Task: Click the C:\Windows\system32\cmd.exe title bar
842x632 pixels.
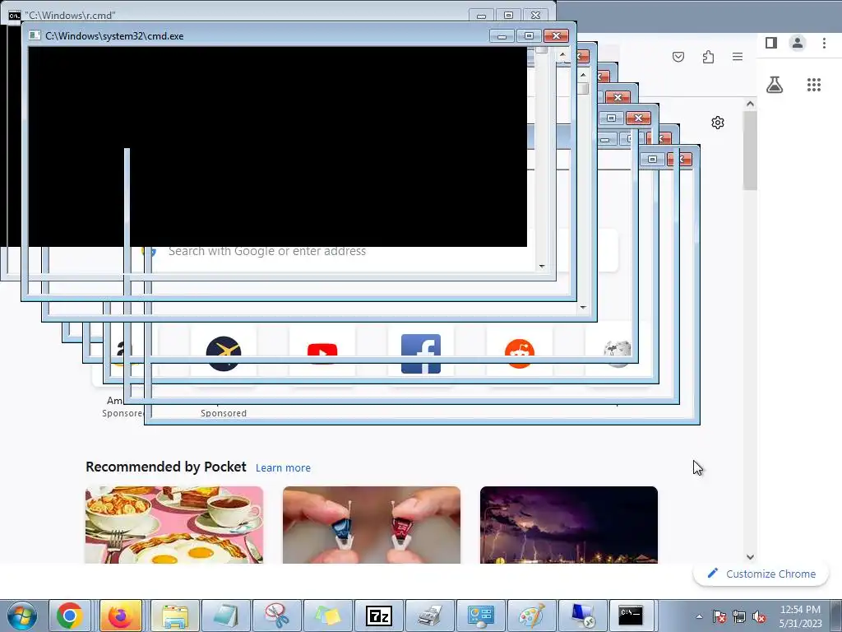Action: point(257,36)
